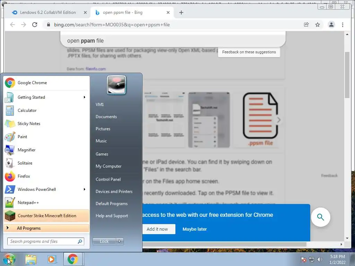The height and width of the screenshot is (266, 355).
Task: Open Documents from the Start menu
Action: 106,117
